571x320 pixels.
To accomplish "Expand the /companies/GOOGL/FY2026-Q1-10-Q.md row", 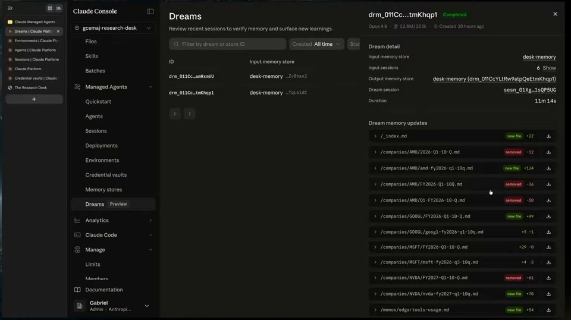I will 375,217.
